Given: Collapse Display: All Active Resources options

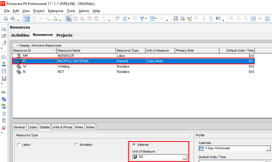Looking at the screenshot, I should [x=17, y=45].
